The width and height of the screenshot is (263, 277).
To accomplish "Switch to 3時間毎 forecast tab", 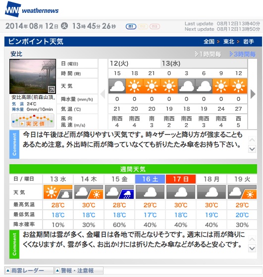I will click(x=243, y=54).
